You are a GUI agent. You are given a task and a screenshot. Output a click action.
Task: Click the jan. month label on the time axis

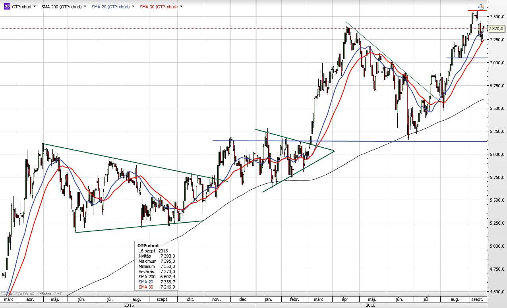(x=269, y=300)
